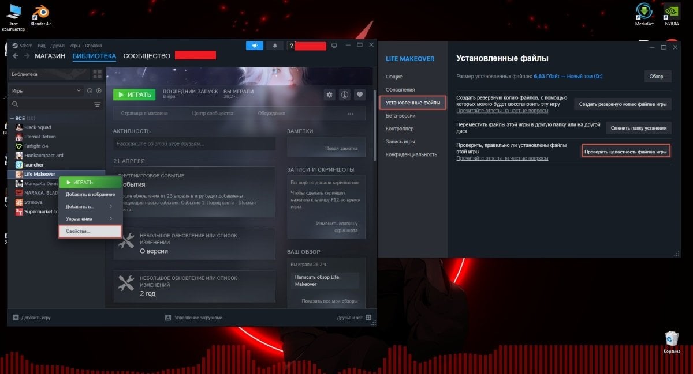
Task: Open the Steam menu
Action: tap(27, 46)
